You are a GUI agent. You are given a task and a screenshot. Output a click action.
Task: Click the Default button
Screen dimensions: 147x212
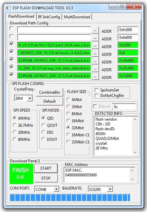50,101
